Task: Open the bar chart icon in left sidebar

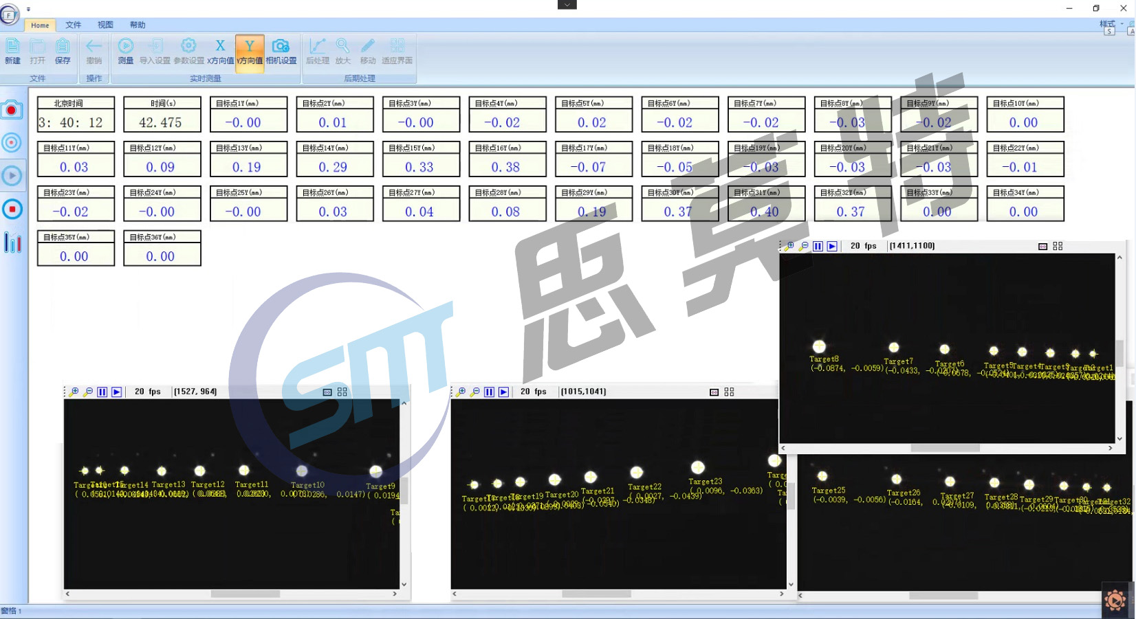Action: (x=12, y=243)
